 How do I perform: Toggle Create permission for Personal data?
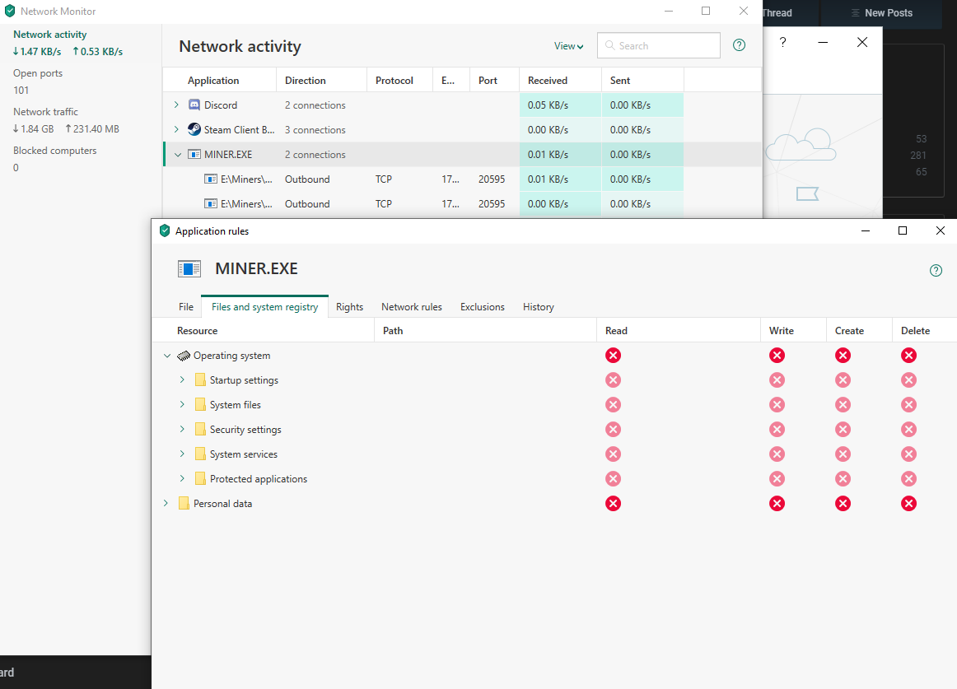[843, 504]
